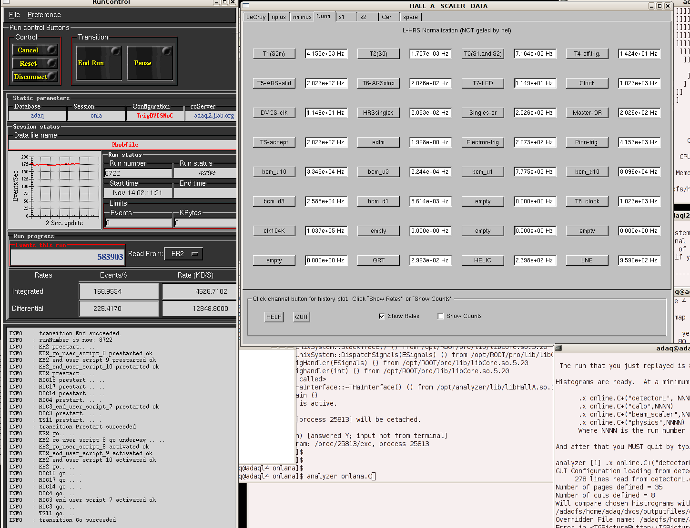Select the T1(S2m) rate field 4.158e+03 Hz

(x=326, y=54)
